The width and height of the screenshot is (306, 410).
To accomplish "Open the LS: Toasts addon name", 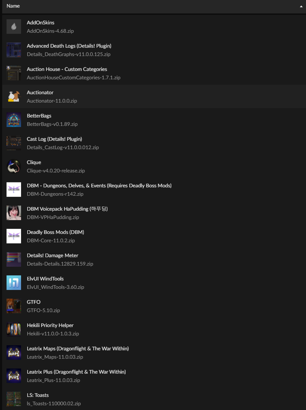I will 37,395.
